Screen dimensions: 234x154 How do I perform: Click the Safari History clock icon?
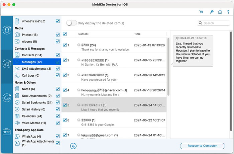17,109
